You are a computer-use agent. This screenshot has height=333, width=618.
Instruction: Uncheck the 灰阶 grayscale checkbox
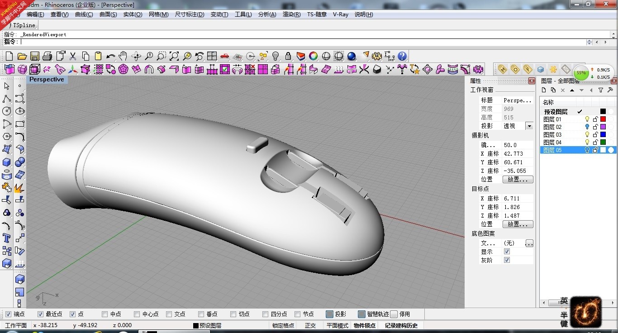point(507,260)
